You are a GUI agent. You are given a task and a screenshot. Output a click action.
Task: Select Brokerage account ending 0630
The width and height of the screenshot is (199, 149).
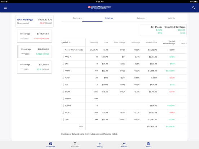(x=35, y=51)
